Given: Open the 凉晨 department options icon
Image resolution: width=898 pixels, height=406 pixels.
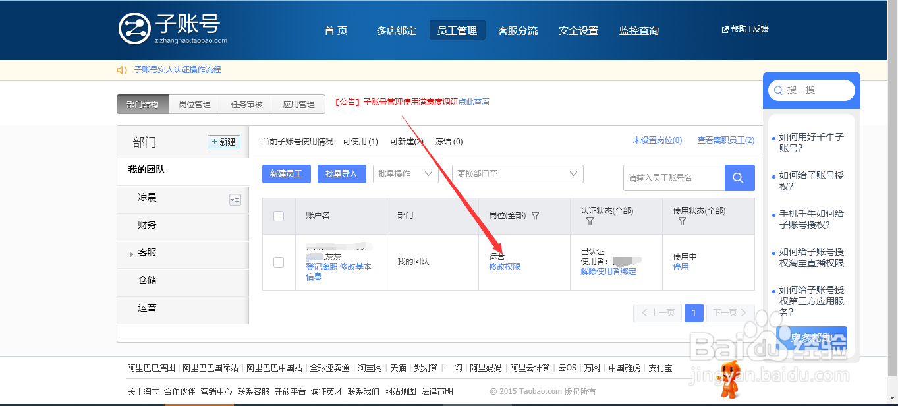Looking at the screenshot, I should 235,199.
